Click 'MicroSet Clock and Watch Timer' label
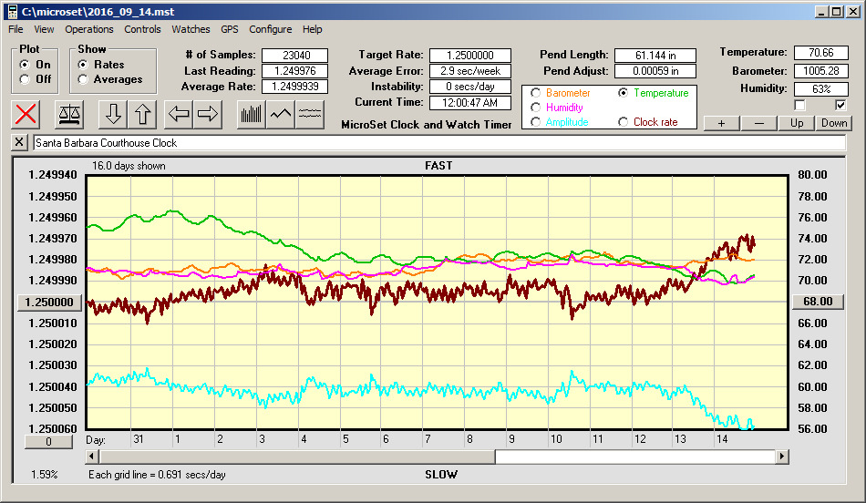This screenshot has height=503, width=866. [x=427, y=125]
